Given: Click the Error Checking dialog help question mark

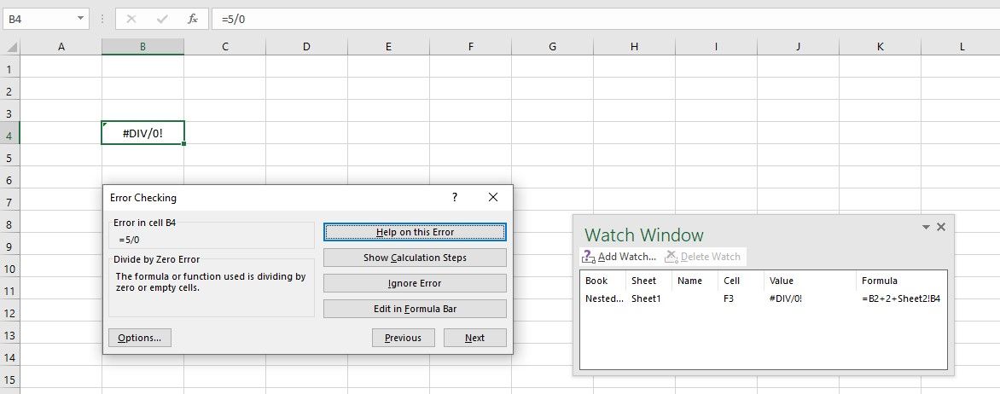Looking at the screenshot, I should point(455,198).
